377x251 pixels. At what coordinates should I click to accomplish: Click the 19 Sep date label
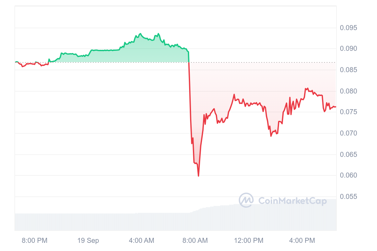(x=88, y=241)
